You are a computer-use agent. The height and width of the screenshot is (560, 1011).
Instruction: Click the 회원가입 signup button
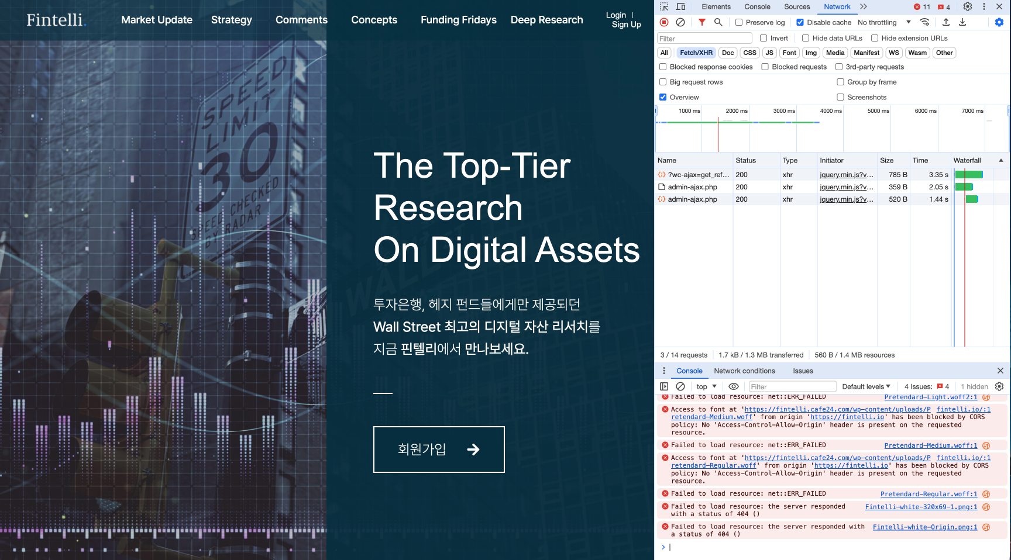439,450
